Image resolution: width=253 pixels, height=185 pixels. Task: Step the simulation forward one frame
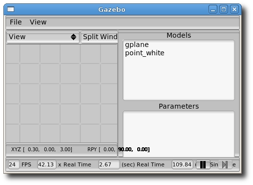[225, 164]
